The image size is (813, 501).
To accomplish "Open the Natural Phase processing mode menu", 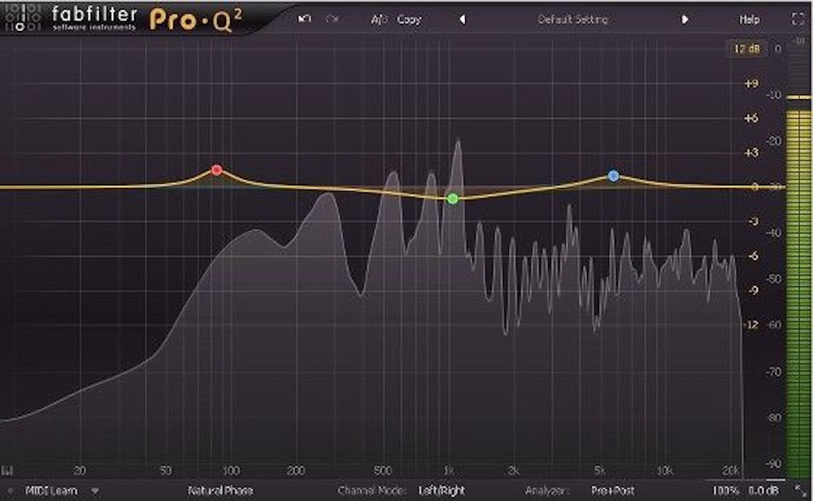I will pyautogui.click(x=220, y=491).
